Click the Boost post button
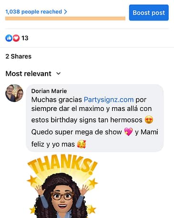 click(149, 12)
